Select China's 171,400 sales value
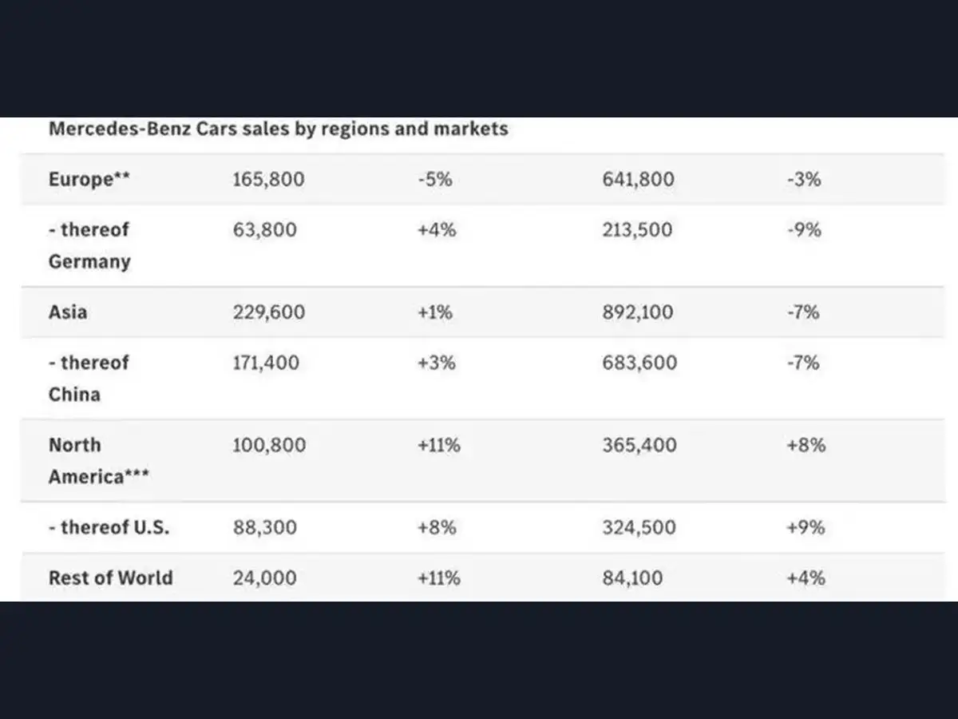Screen dimensions: 958x719 point(266,363)
